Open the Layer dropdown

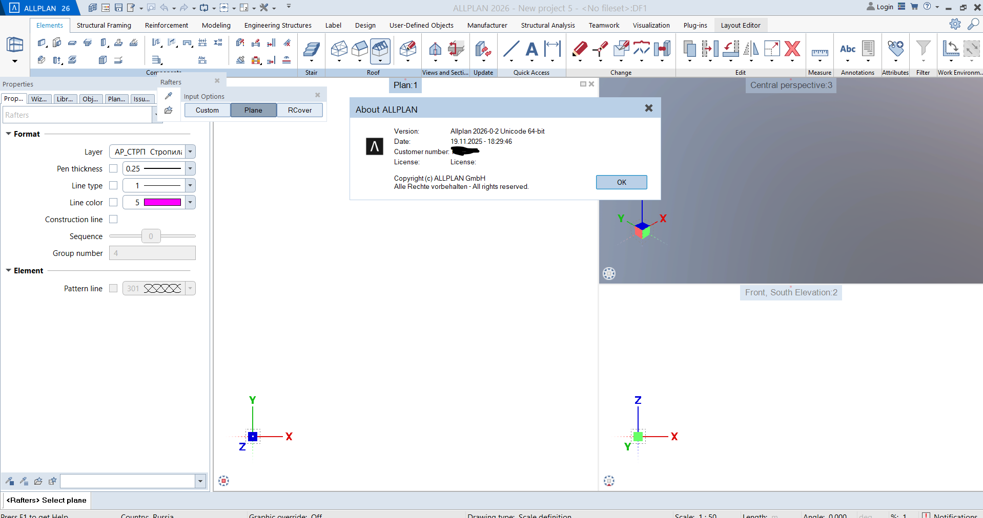(190, 152)
